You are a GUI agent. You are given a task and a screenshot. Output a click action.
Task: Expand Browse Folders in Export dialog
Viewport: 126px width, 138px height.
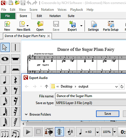point(38,114)
